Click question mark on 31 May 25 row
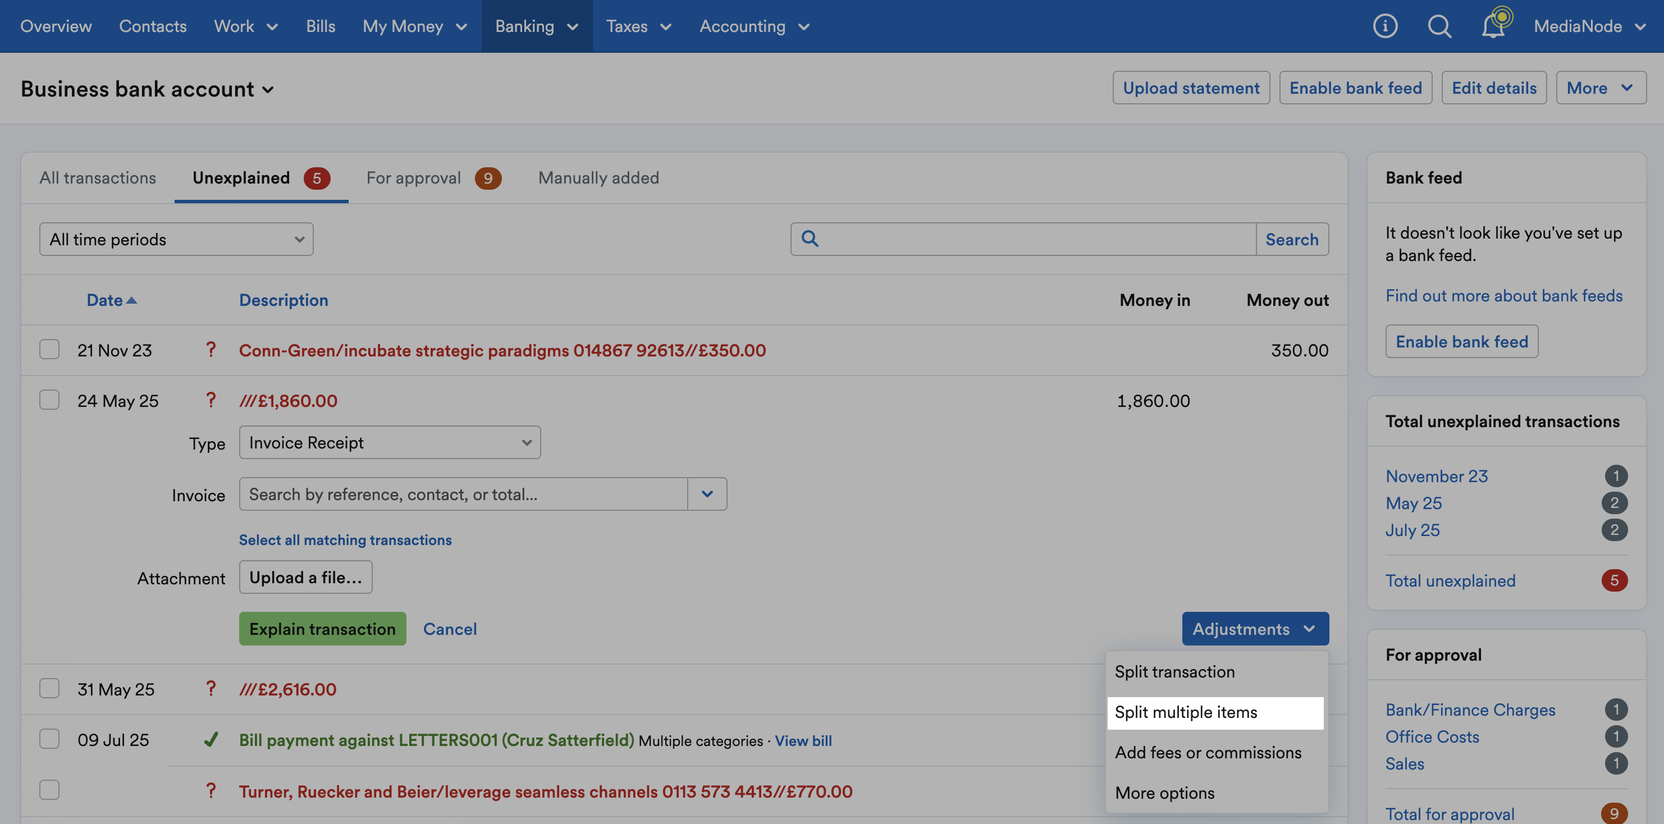 pos(211,688)
